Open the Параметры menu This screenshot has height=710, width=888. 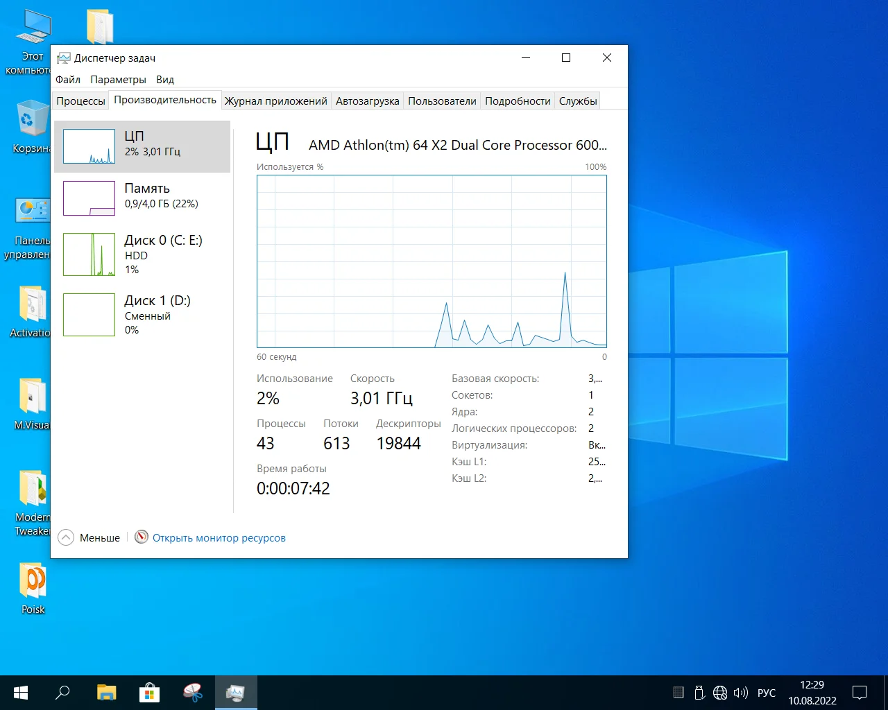click(118, 80)
